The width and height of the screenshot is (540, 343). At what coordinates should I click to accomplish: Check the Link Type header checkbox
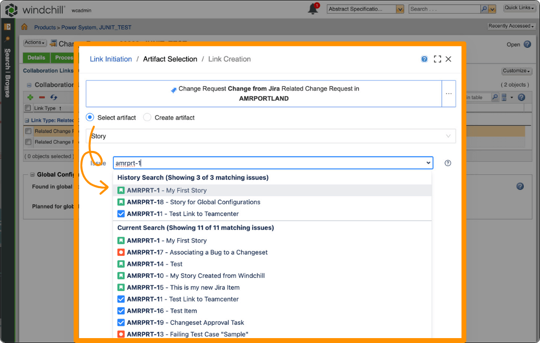coord(28,108)
